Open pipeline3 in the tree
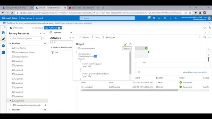Image resolution: width=212 pixels, height=119 pixels. [19, 70]
